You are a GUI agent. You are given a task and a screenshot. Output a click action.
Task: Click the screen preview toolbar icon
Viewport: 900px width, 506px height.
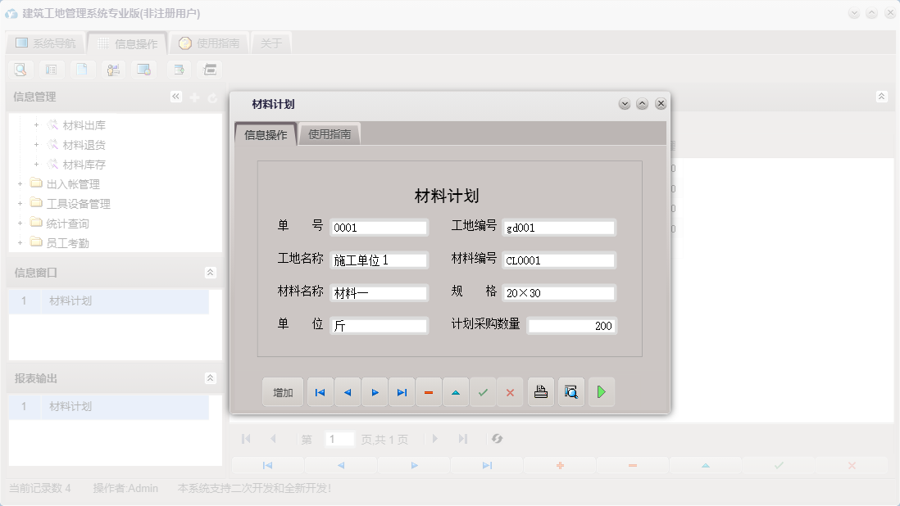144,69
